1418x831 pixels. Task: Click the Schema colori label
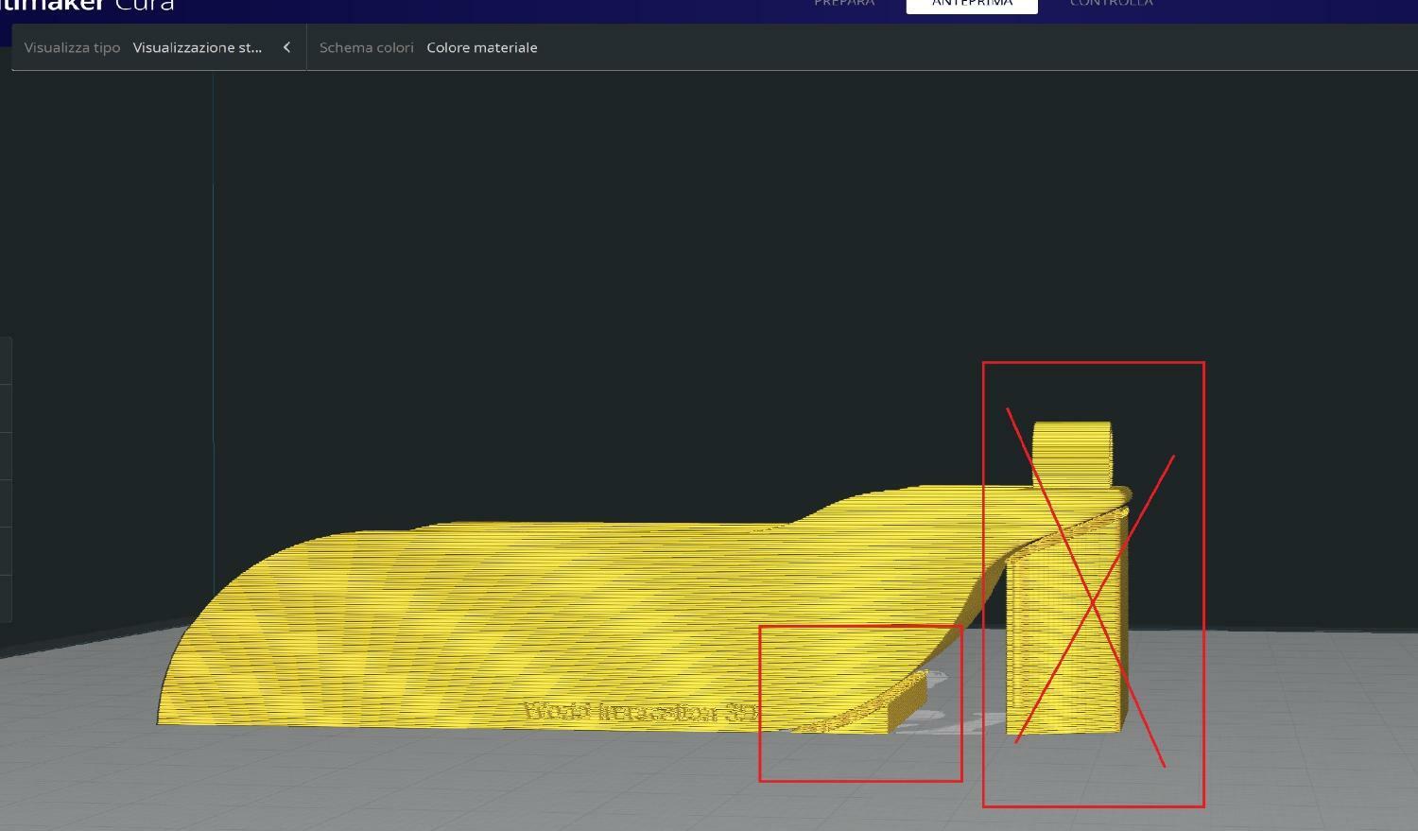pyautogui.click(x=366, y=47)
